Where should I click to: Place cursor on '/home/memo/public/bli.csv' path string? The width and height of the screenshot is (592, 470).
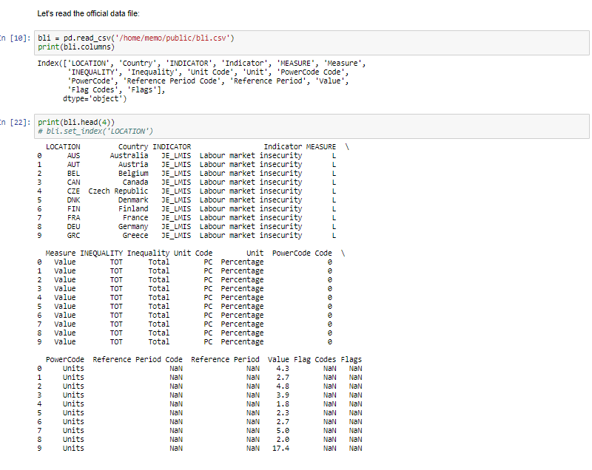click(x=173, y=38)
